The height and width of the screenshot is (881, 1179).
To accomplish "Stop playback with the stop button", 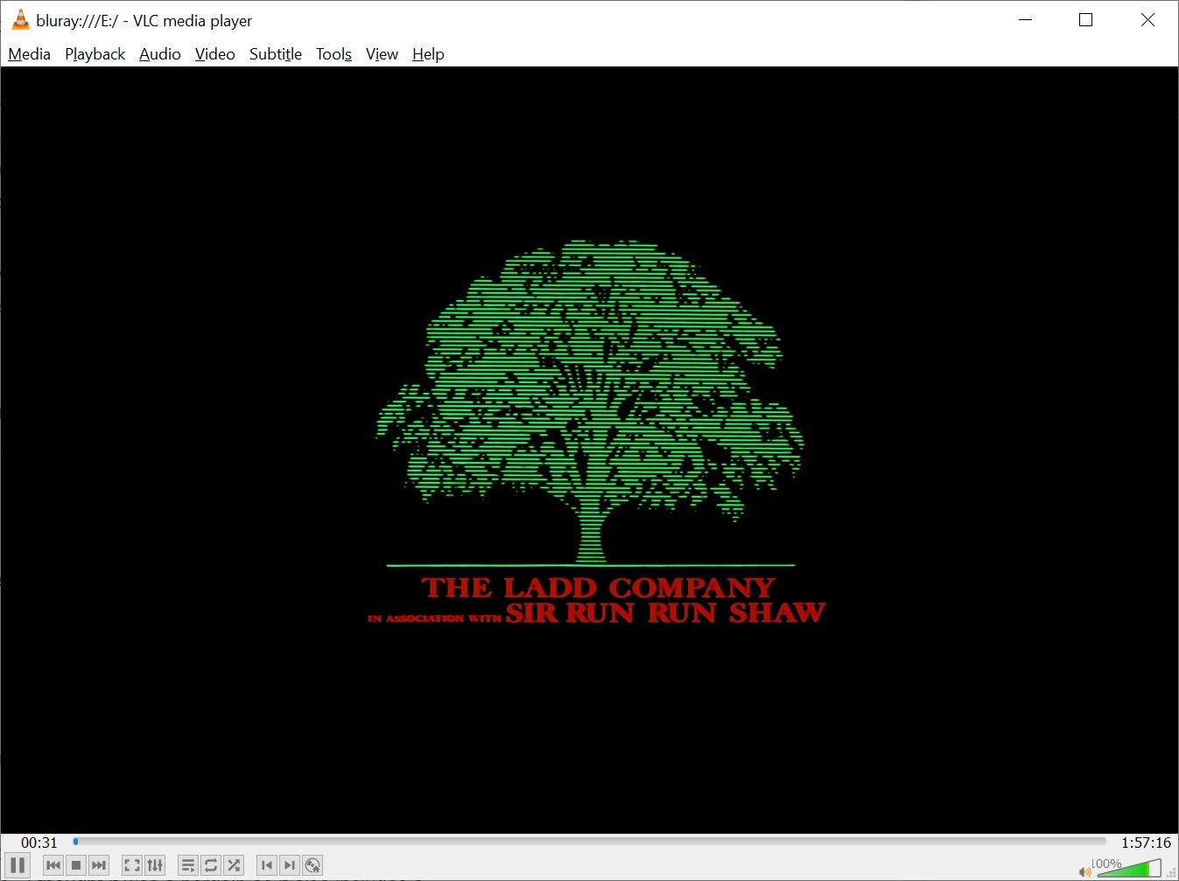I will click(x=76, y=865).
